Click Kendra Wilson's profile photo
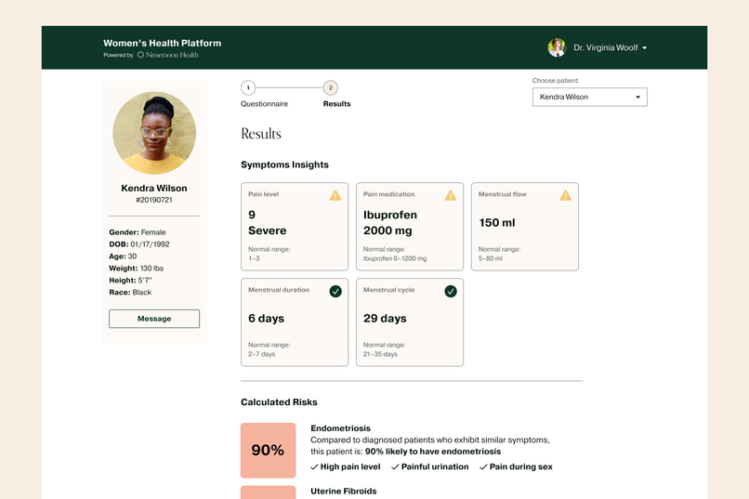Image resolution: width=749 pixels, height=499 pixels. [x=154, y=133]
